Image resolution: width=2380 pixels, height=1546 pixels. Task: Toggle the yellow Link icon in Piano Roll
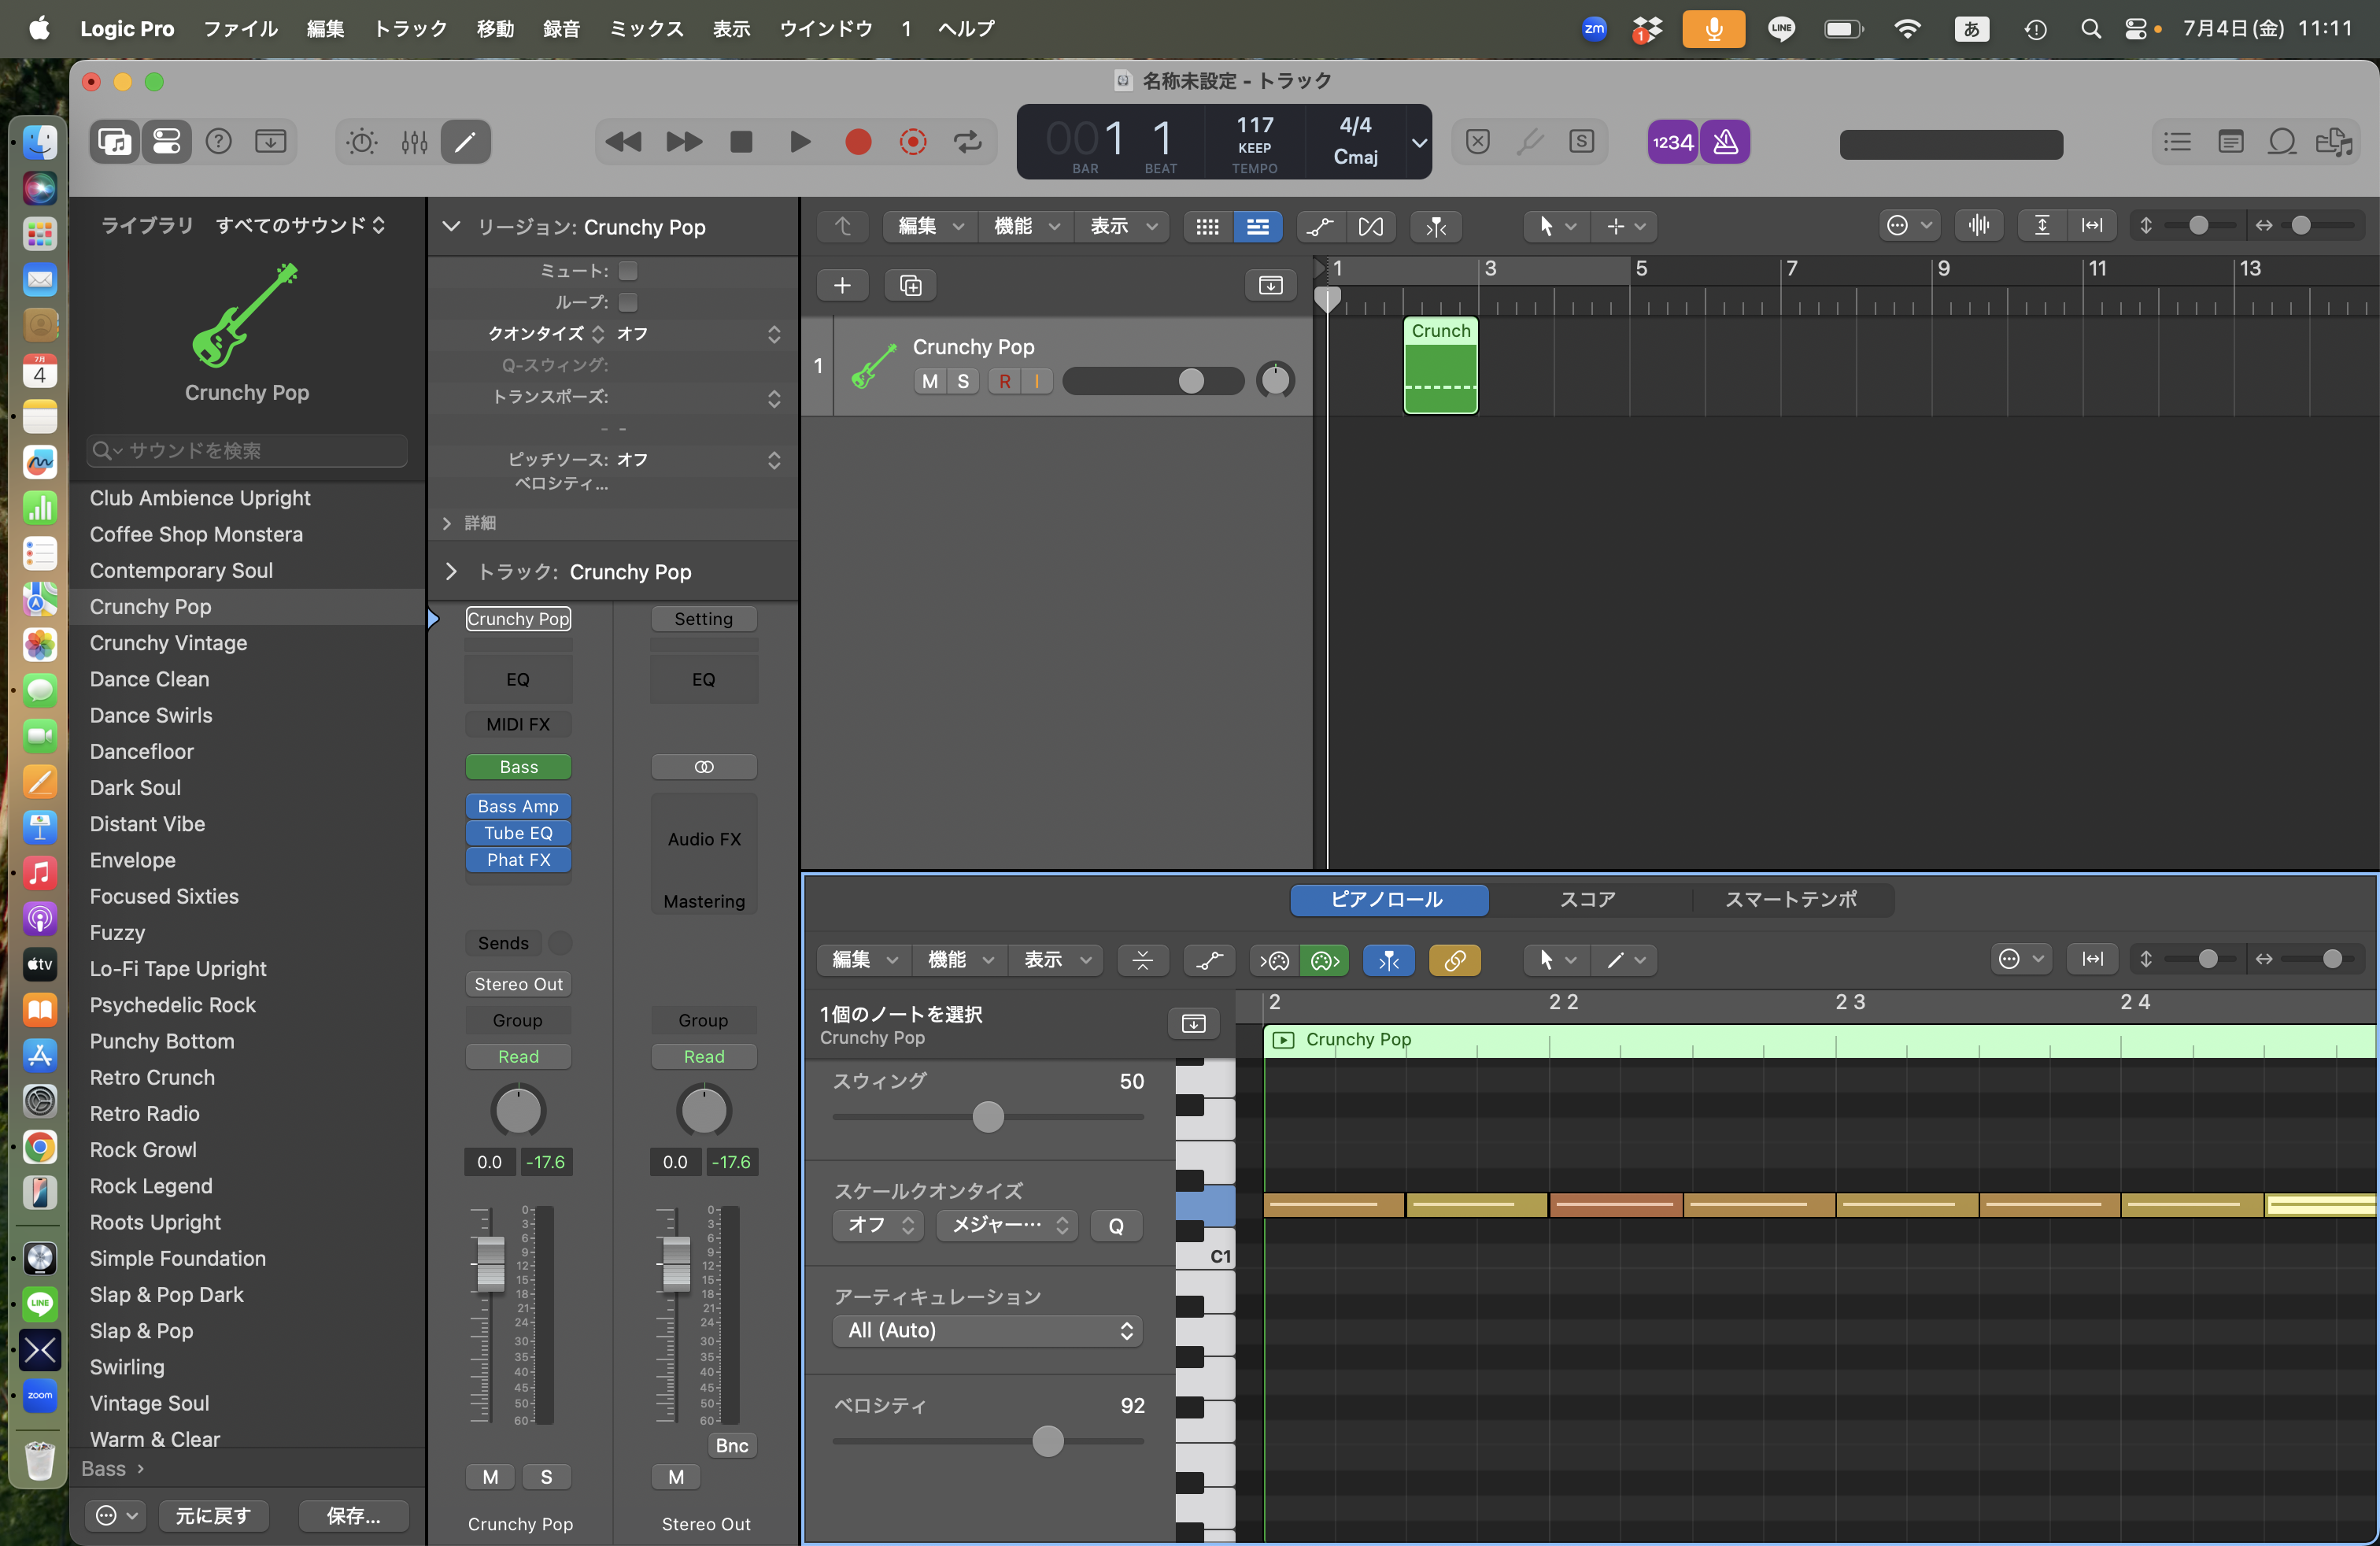point(1455,960)
